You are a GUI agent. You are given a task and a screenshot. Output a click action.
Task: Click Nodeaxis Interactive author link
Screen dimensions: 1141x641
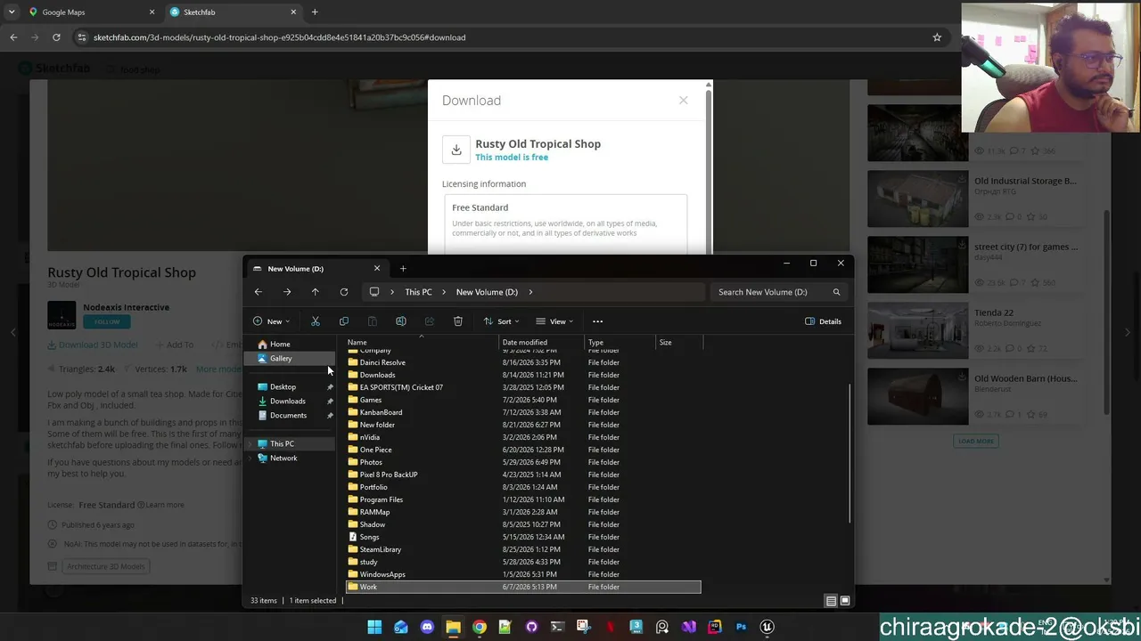pos(126,307)
